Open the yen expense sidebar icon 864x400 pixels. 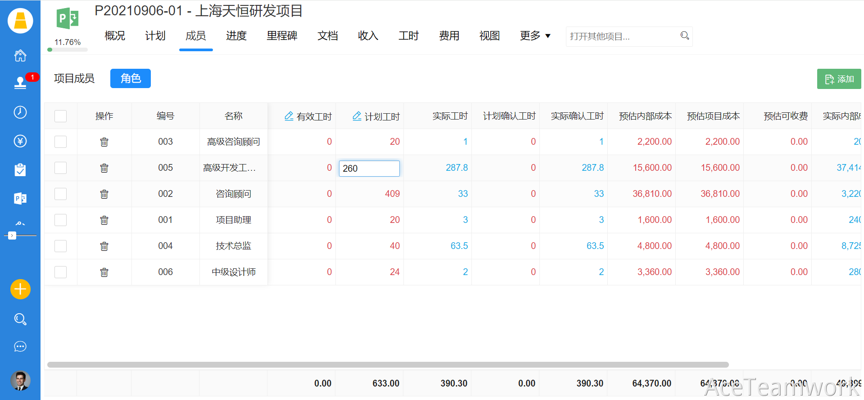[20, 141]
